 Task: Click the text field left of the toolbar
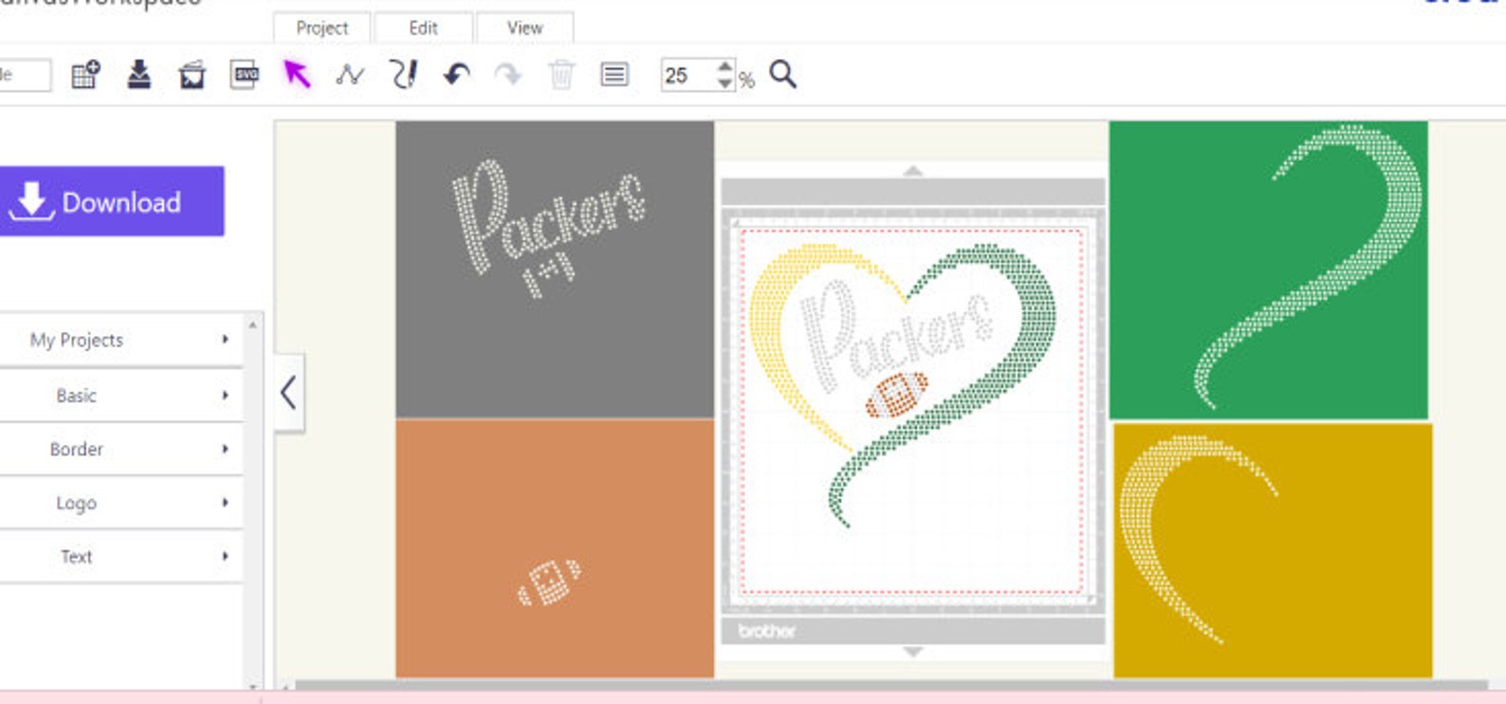point(25,75)
